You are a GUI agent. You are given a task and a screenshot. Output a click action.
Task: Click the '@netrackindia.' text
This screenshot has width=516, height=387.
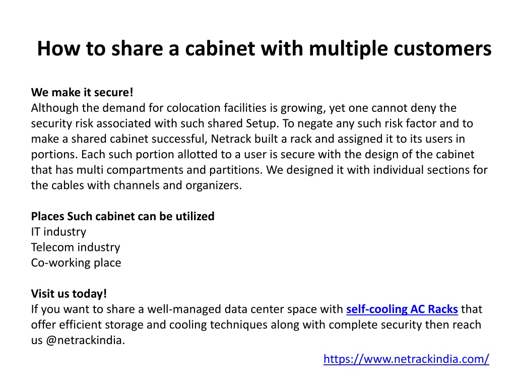(86, 340)
